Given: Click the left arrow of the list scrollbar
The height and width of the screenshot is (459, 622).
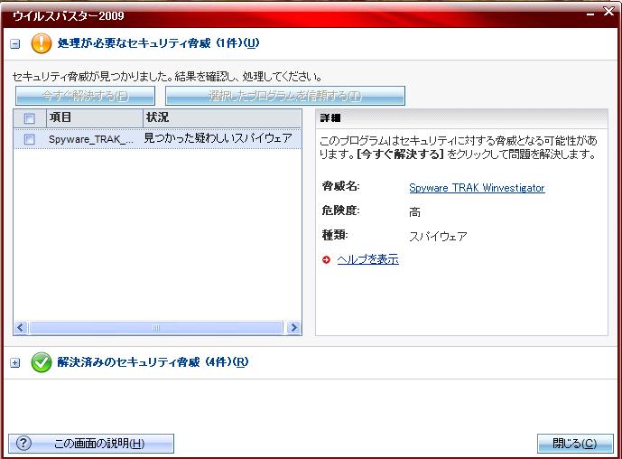Looking at the screenshot, I should (x=21, y=328).
